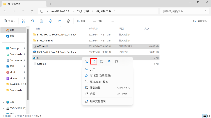Viewport: 211px width, 118px height.
Task: Go forward with the right arrow
Action: (x=14, y=11)
